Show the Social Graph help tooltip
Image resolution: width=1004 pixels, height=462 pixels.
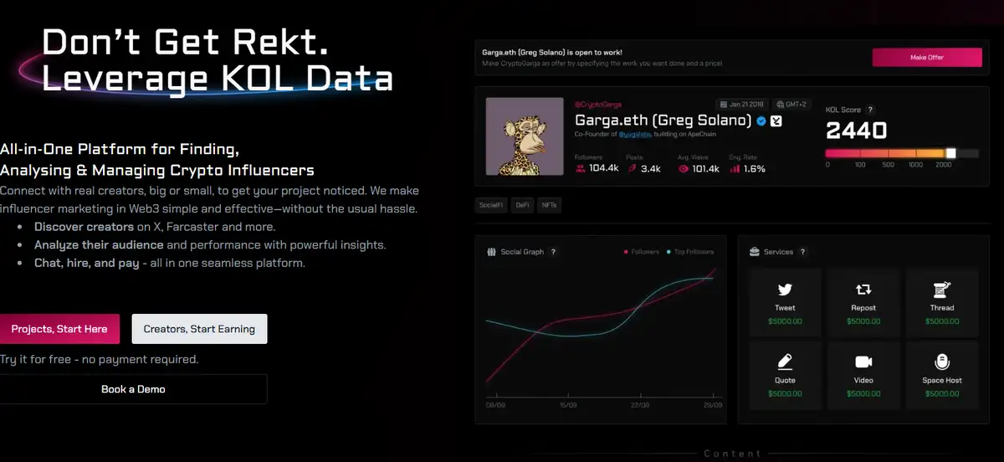click(x=553, y=252)
